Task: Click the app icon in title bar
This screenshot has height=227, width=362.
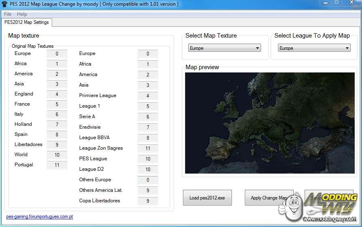Action: click(x=4, y=4)
